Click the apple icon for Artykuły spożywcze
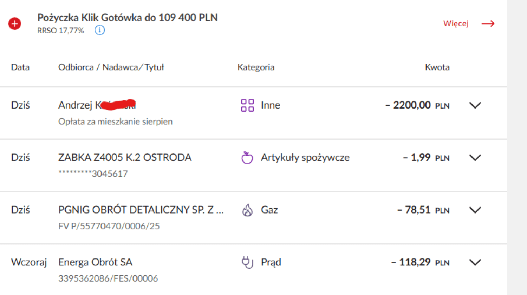Screen dimensions: 527x295 click(x=247, y=158)
